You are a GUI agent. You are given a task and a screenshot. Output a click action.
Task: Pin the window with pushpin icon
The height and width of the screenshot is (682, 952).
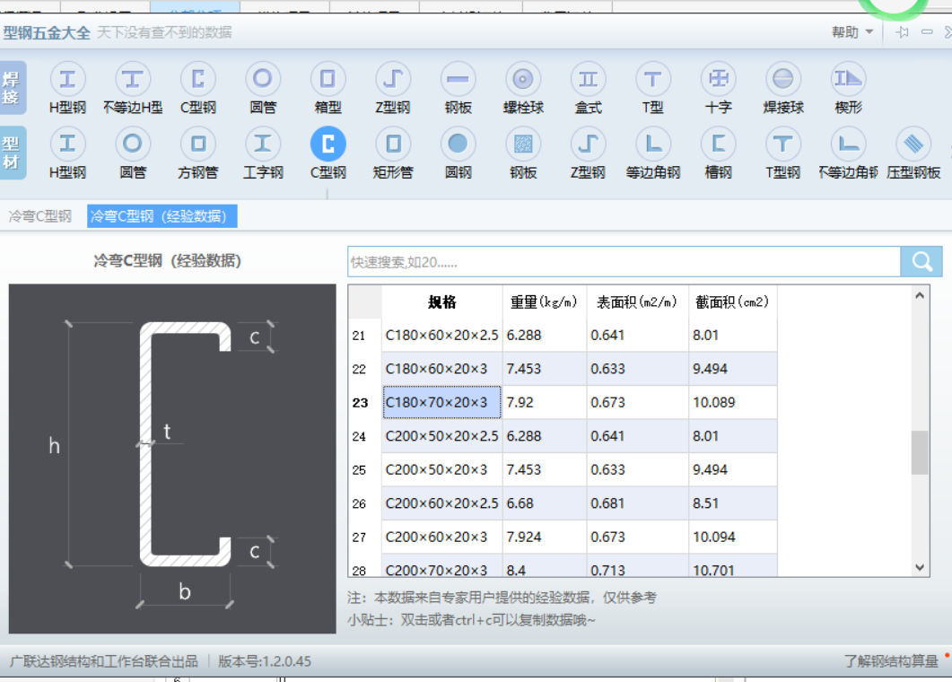(903, 32)
